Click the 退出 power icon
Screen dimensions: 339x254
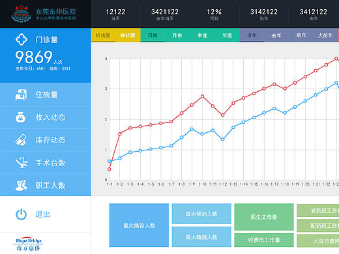click(22, 214)
